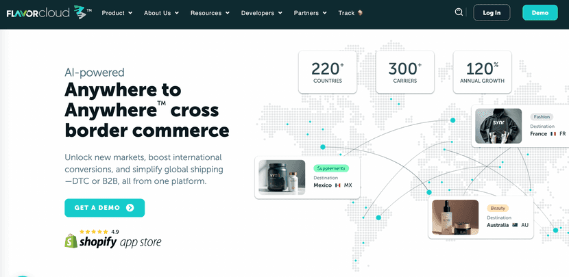Click the 'France' destination text
The image size is (569, 277).
[539, 134]
